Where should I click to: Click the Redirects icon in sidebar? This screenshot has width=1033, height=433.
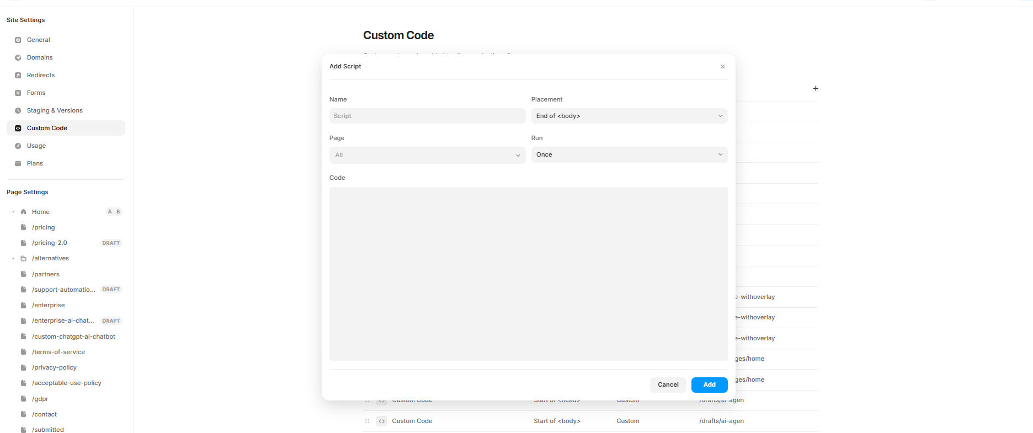(x=18, y=75)
